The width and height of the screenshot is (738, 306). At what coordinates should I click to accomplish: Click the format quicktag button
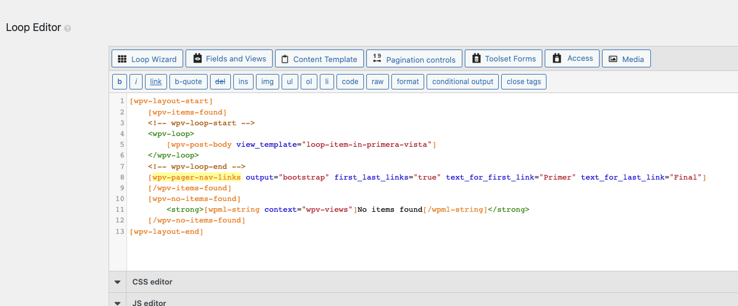pos(407,82)
